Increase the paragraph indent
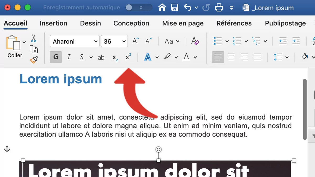This screenshot has height=177, width=315. coord(296,41)
